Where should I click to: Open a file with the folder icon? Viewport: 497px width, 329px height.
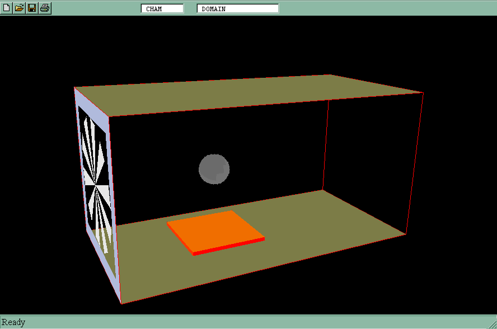coord(19,8)
